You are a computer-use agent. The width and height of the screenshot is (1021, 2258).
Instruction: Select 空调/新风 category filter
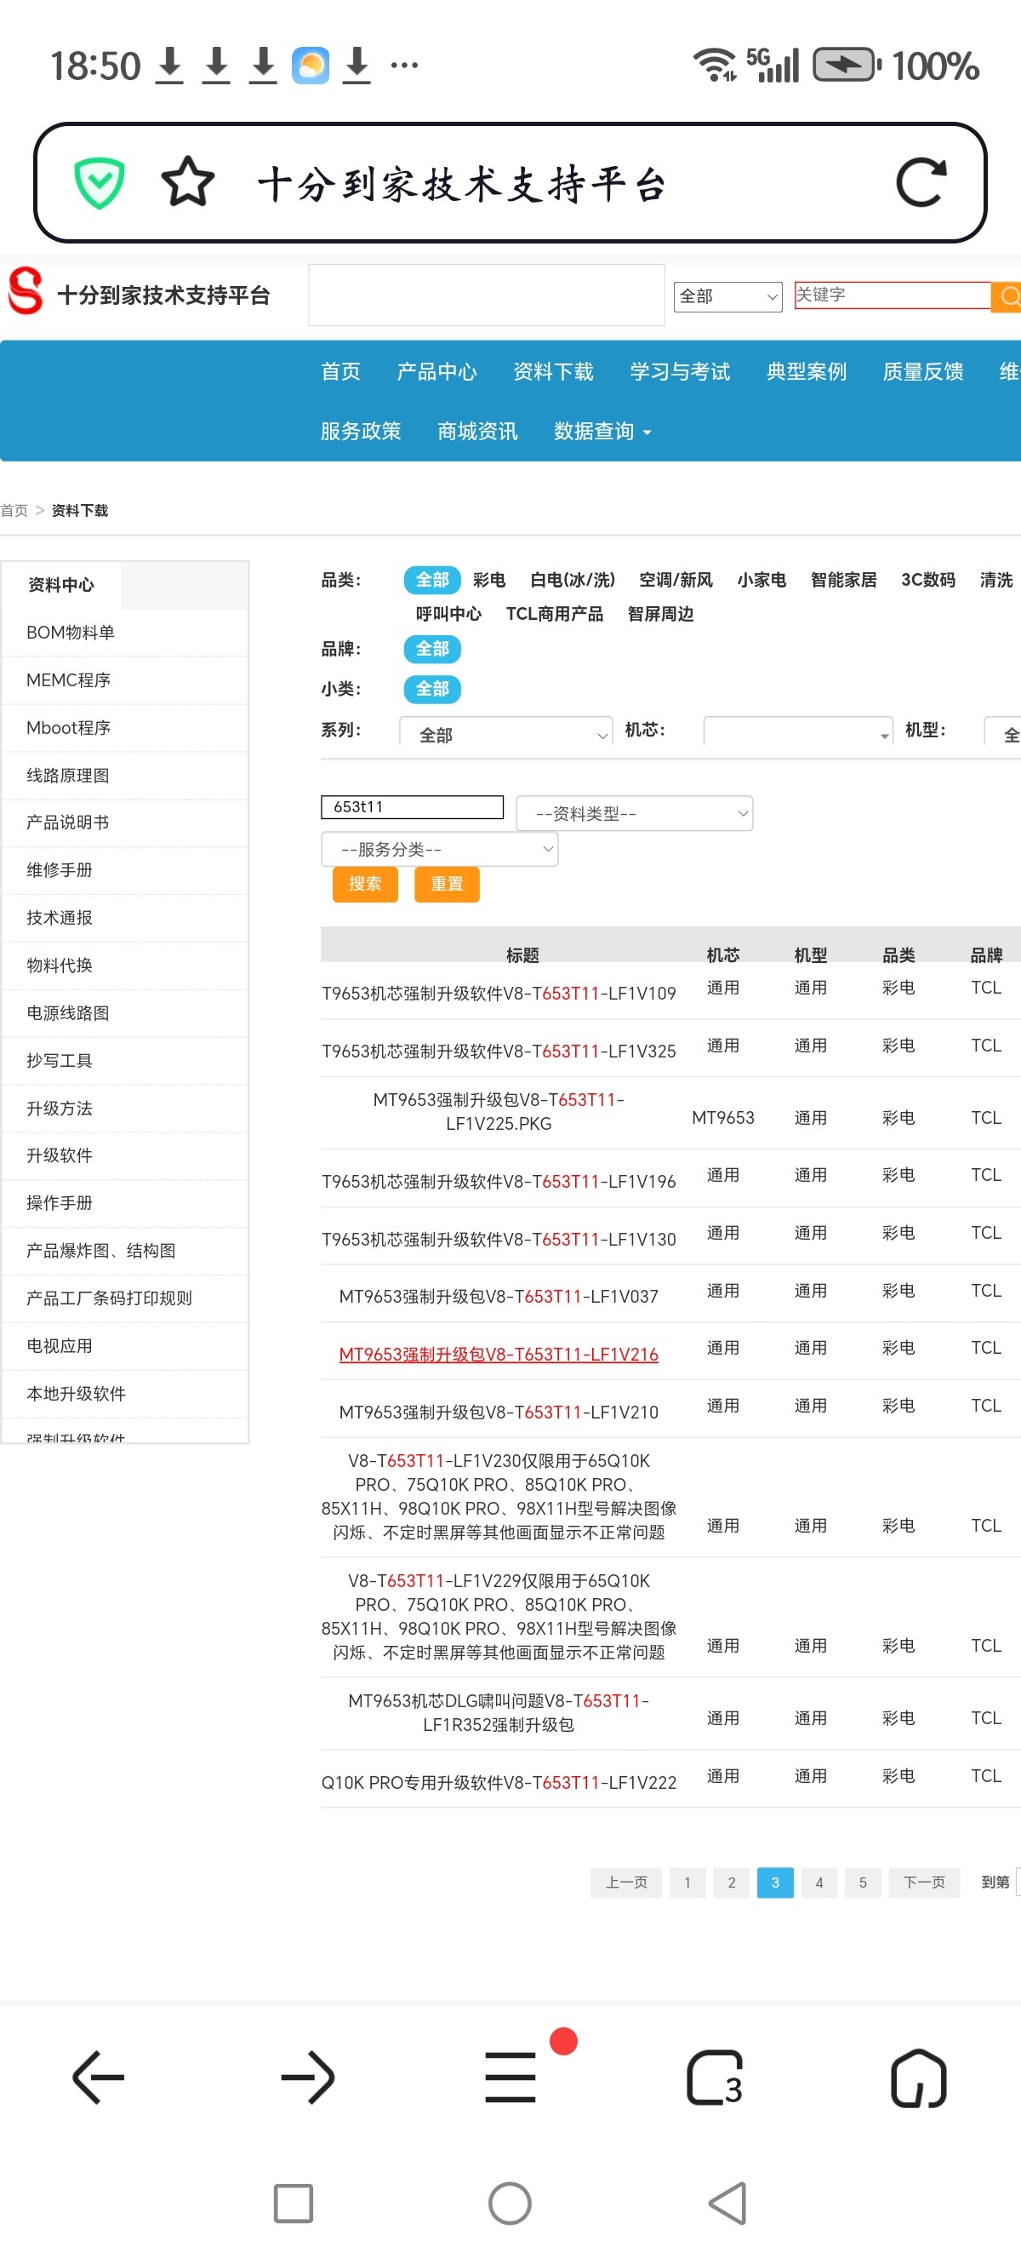coord(676,580)
